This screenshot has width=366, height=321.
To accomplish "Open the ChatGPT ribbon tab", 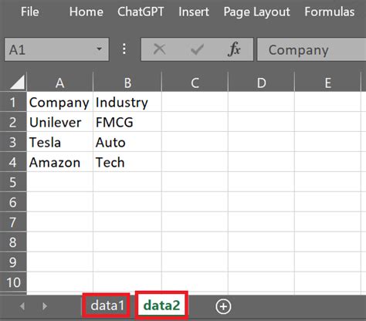I will coord(141,12).
